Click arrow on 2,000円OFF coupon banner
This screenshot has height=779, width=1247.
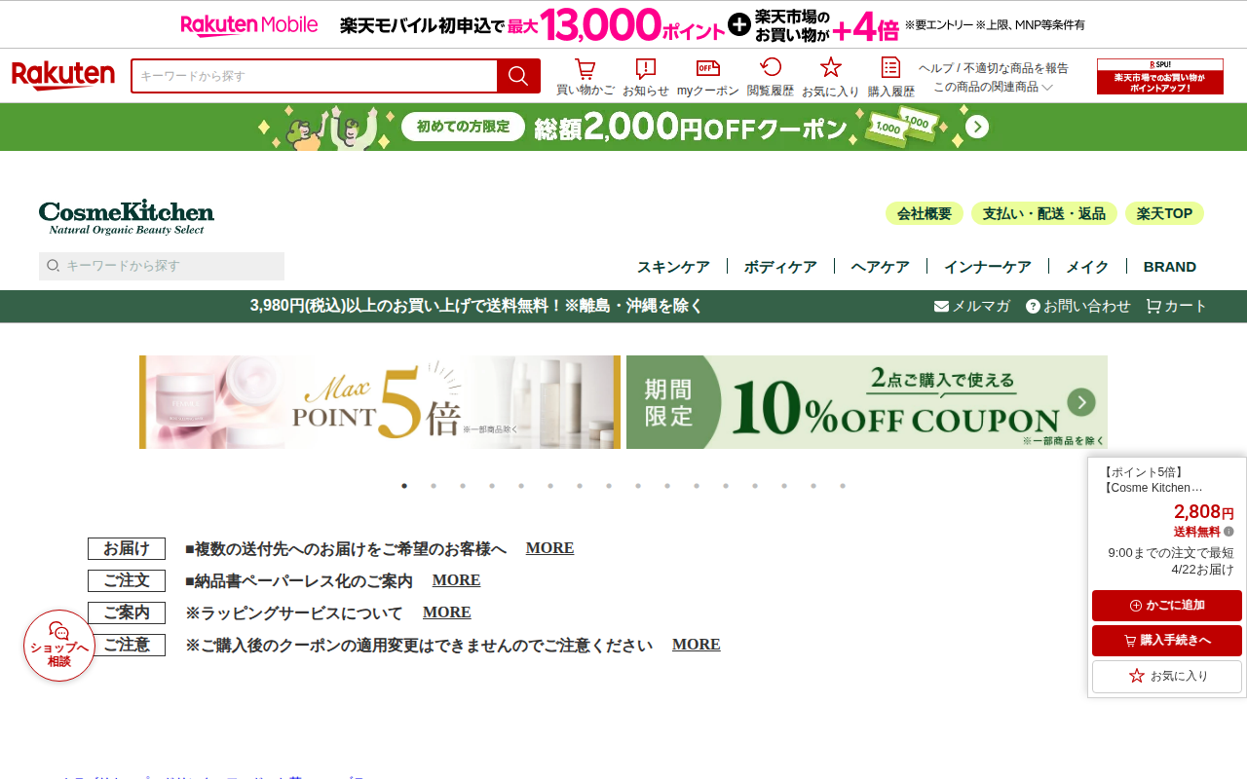pyautogui.click(x=977, y=128)
